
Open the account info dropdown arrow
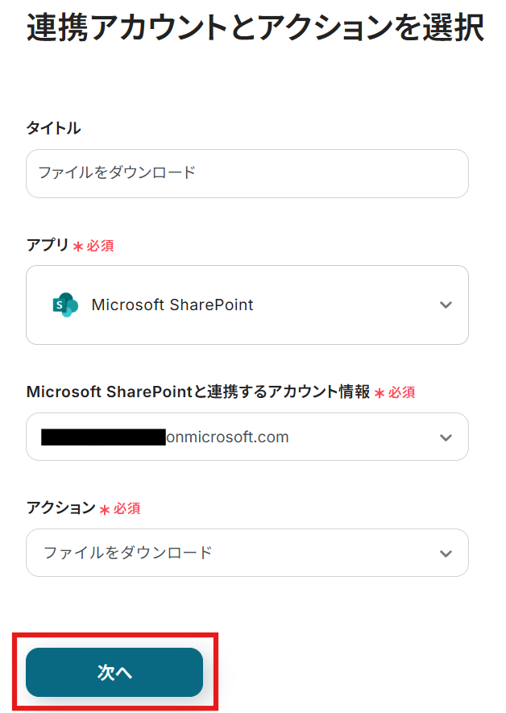click(x=446, y=437)
